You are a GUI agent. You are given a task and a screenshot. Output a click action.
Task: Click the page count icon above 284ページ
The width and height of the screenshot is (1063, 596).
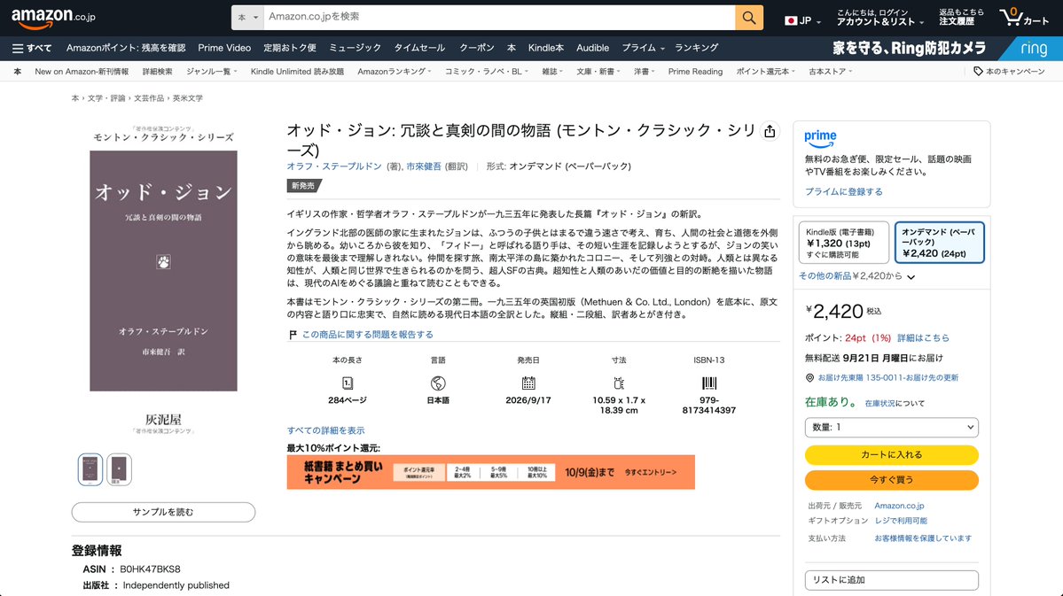(348, 383)
